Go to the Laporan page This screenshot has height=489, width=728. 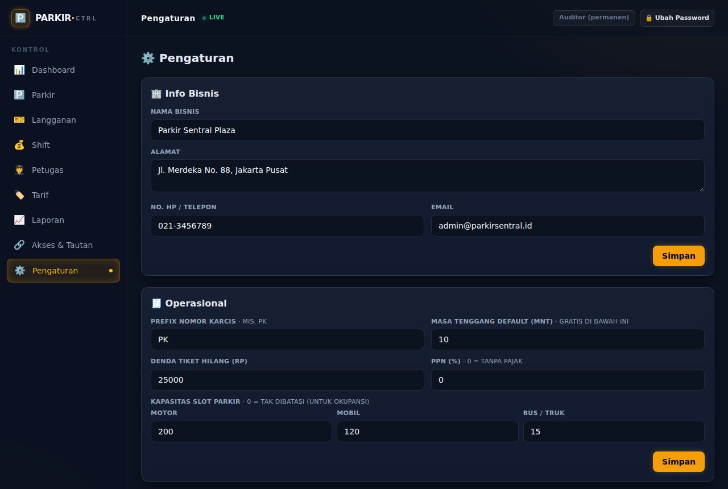click(63, 220)
